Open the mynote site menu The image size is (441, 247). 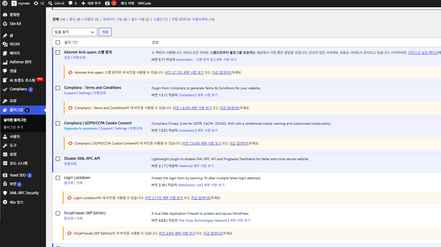click(21, 3)
